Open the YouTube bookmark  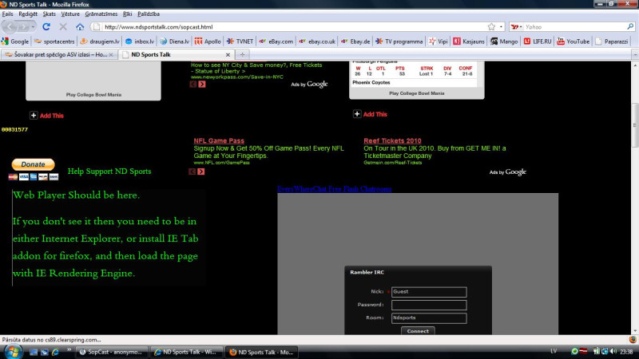click(x=573, y=41)
